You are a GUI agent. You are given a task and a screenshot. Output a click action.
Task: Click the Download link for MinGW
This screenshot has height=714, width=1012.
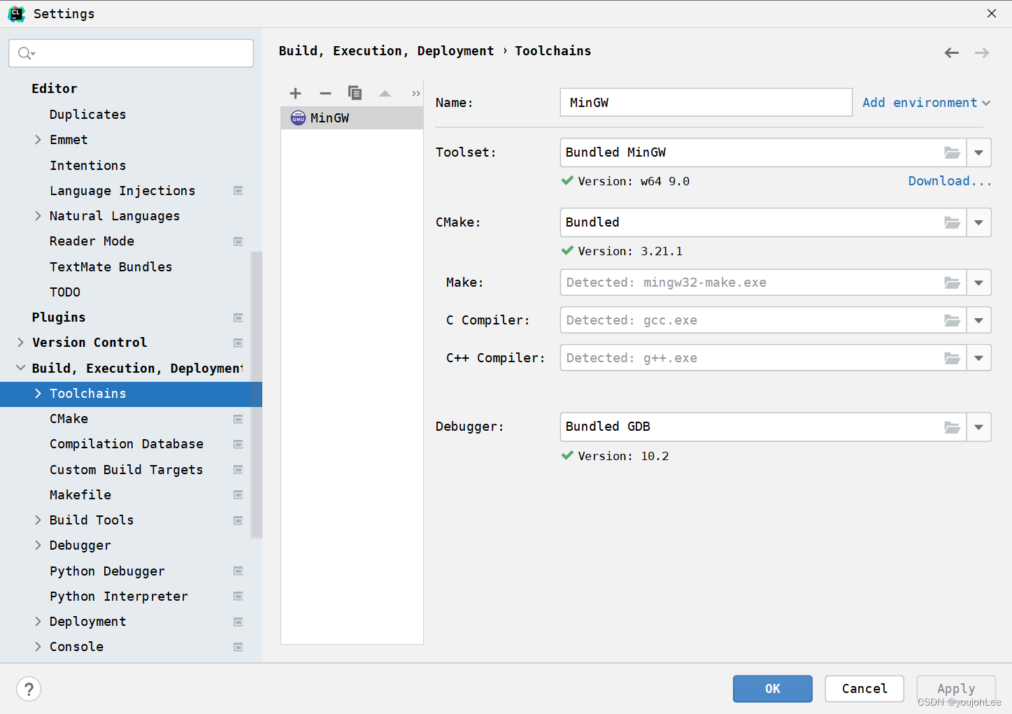(949, 180)
